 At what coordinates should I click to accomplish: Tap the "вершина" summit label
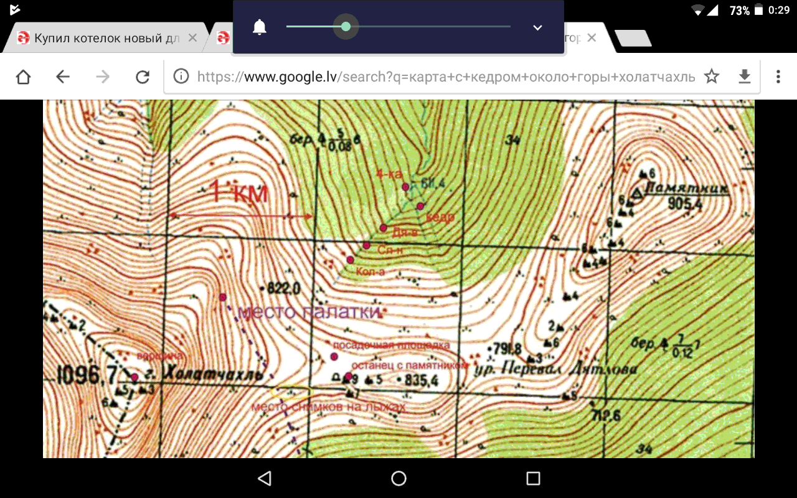161,355
